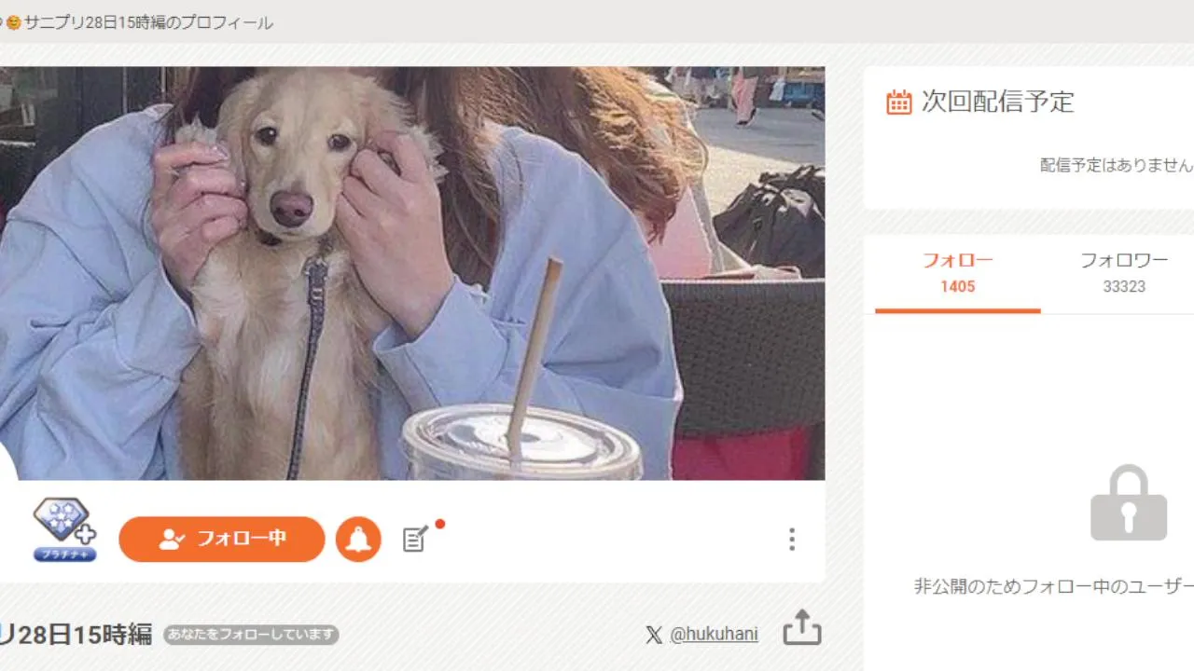Image resolution: width=1194 pixels, height=671 pixels.
Task: Click the dog cover photo
Action: (412, 273)
